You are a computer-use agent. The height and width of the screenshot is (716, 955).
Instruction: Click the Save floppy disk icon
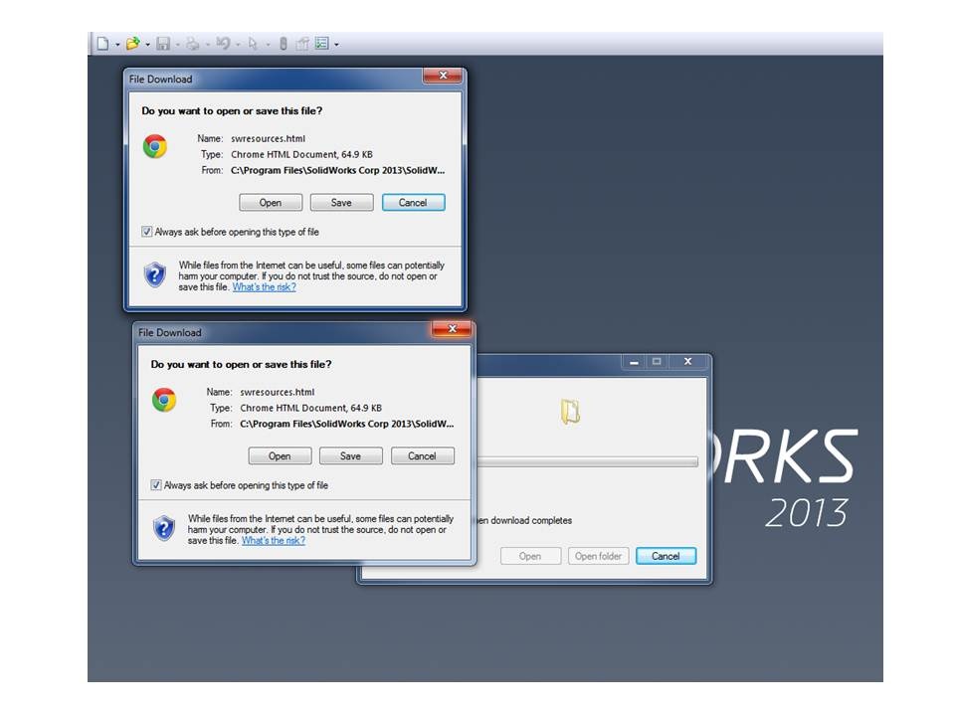point(162,43)
